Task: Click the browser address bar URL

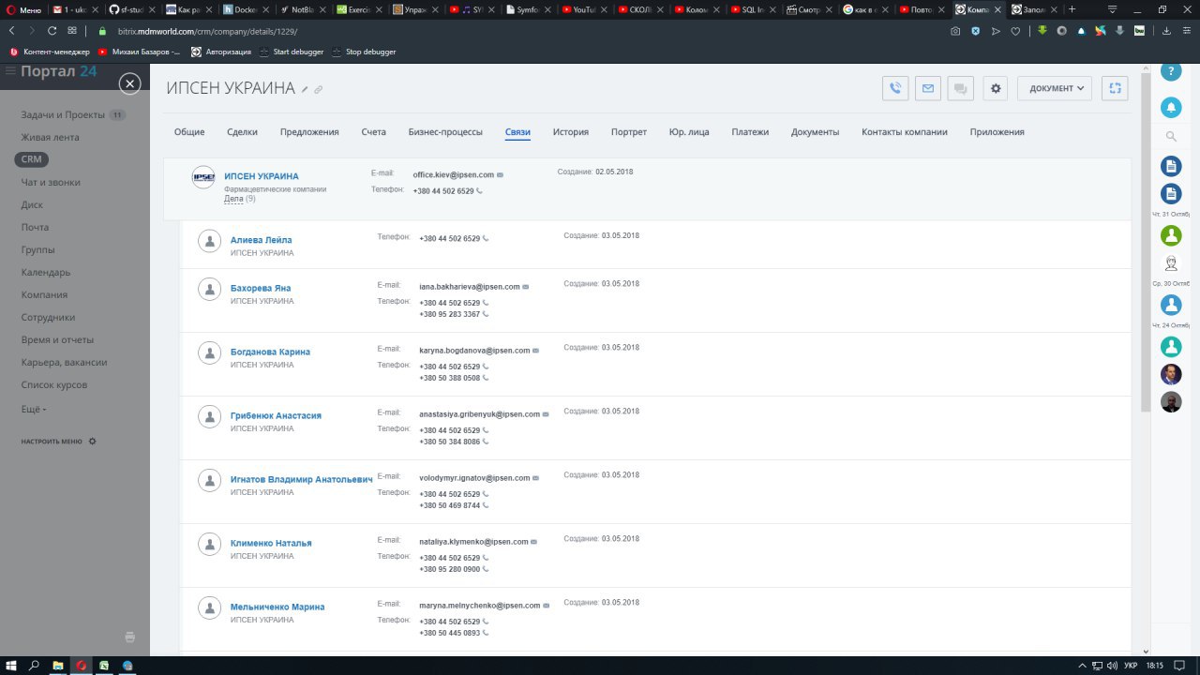Action: tap(207, 31)
